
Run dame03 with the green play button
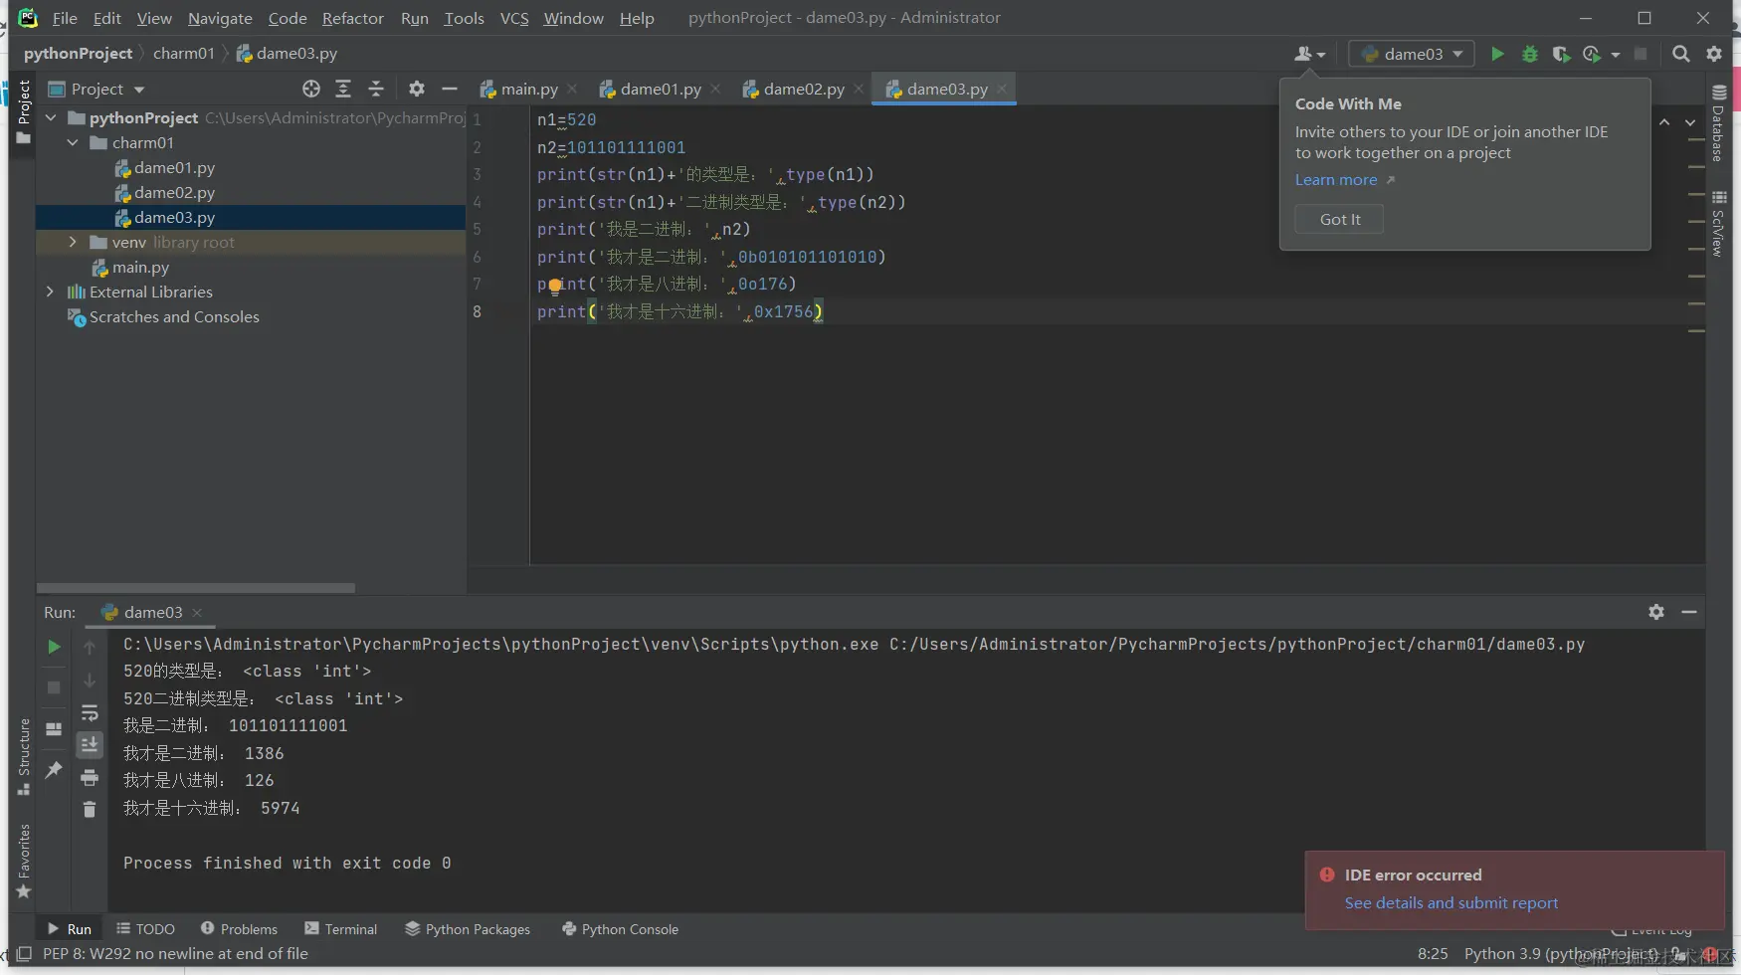1497,54
